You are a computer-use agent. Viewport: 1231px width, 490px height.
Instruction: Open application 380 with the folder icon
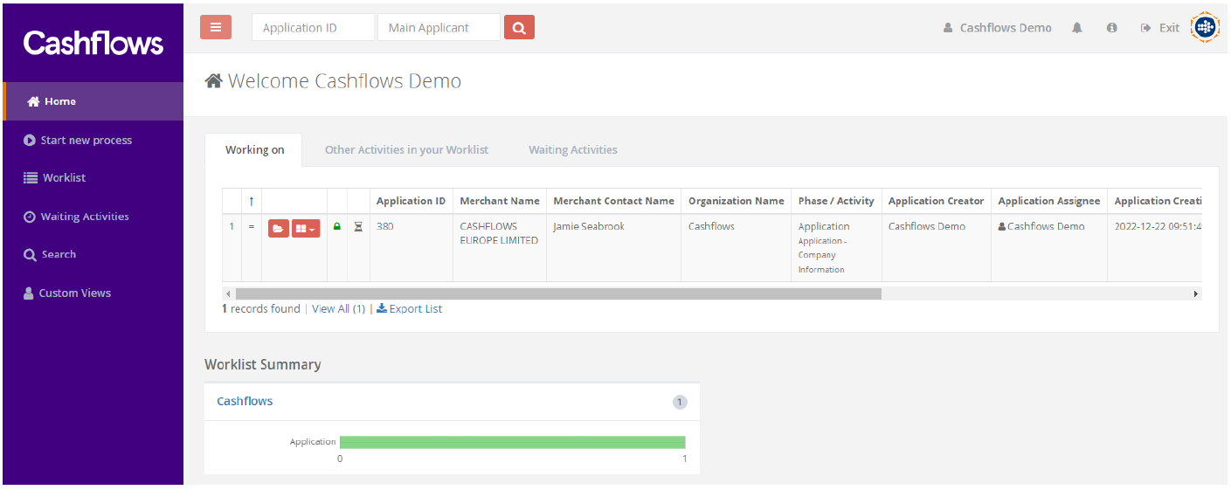[278, 227]
